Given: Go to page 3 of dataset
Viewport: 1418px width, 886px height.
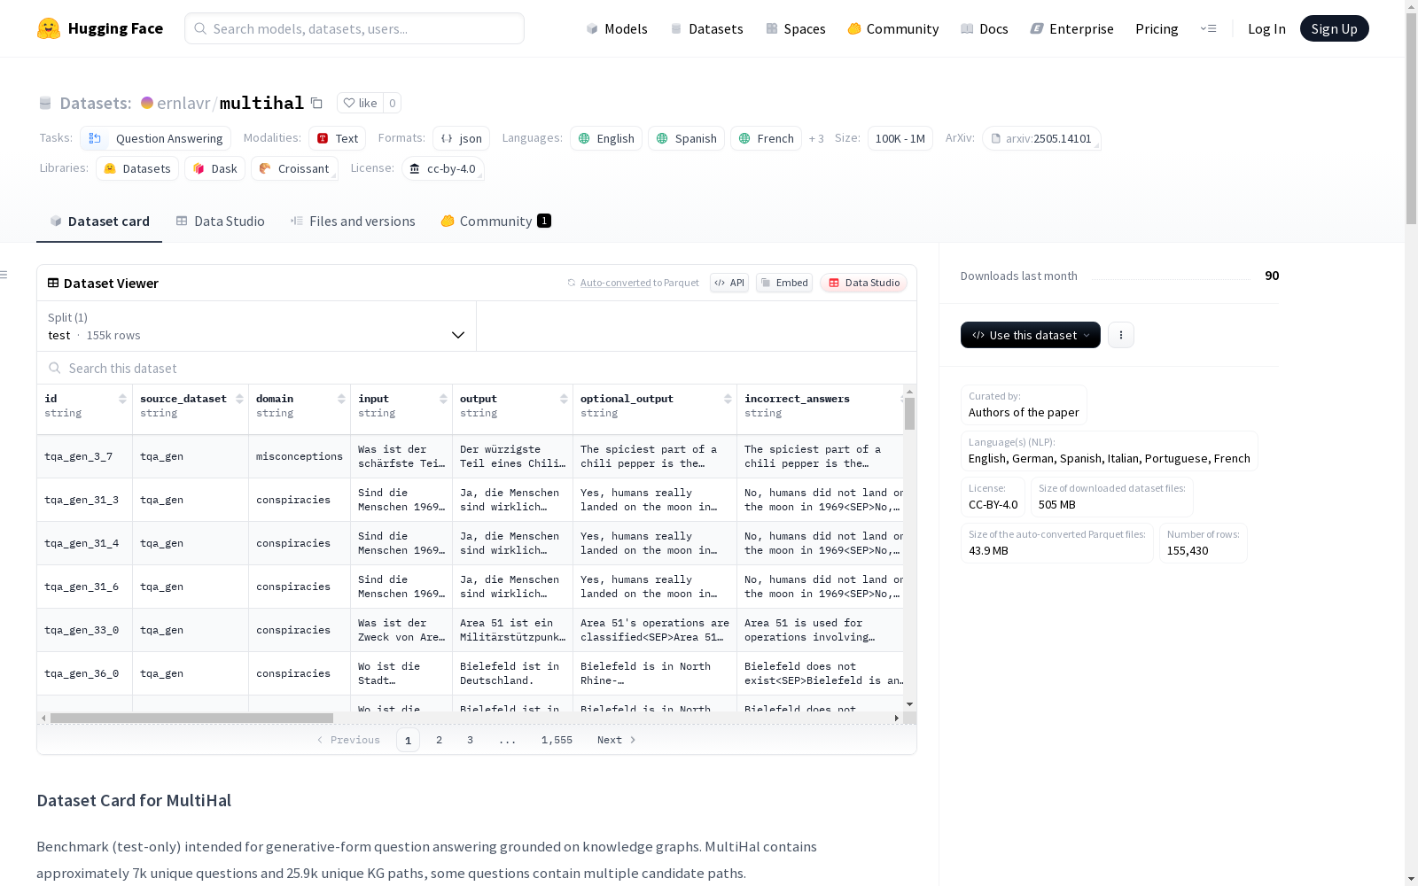Looking at the screenshot, I should point(470,740).
